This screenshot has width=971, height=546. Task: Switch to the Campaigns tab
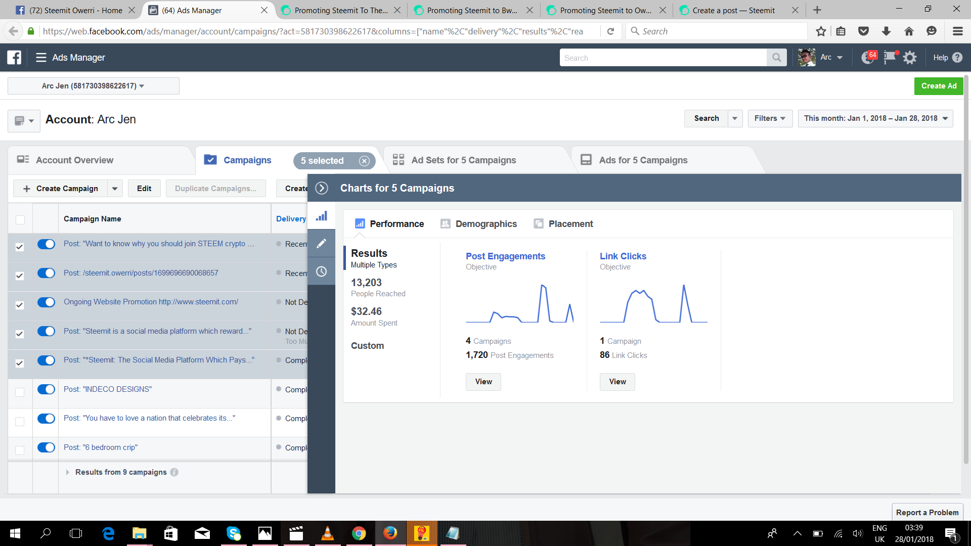click(247, 160)
